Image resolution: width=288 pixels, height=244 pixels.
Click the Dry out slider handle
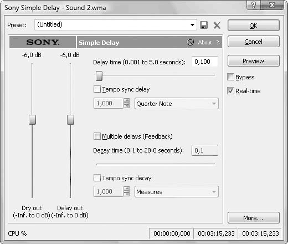(x=32, y=120)
